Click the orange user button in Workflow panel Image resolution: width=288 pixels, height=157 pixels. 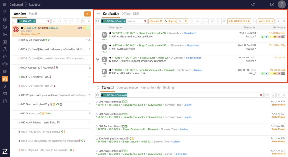87,14
